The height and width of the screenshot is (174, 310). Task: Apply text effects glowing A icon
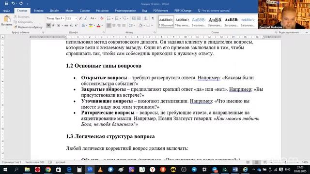click(83, 26)
